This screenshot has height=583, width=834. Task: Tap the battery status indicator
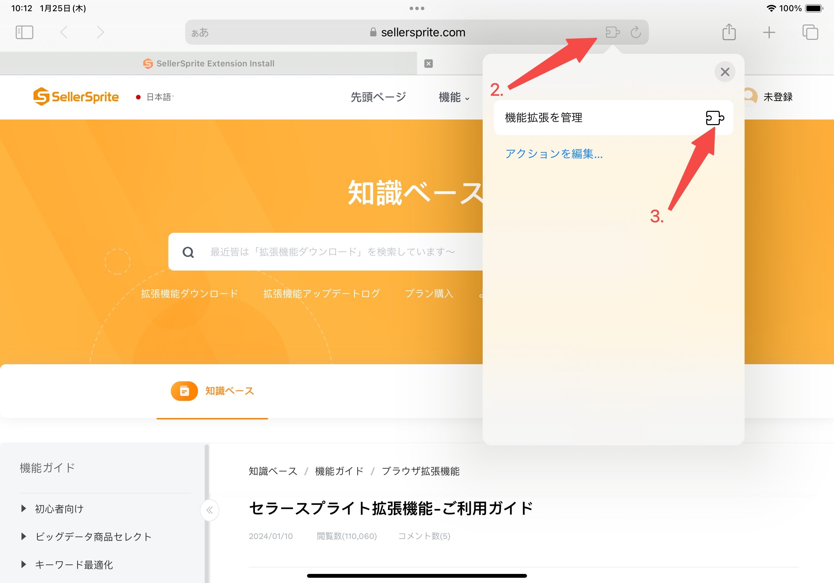point(814,8)
